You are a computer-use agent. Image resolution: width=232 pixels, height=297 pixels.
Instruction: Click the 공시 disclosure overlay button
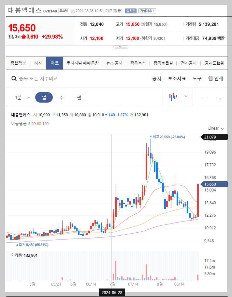(156, 78)
